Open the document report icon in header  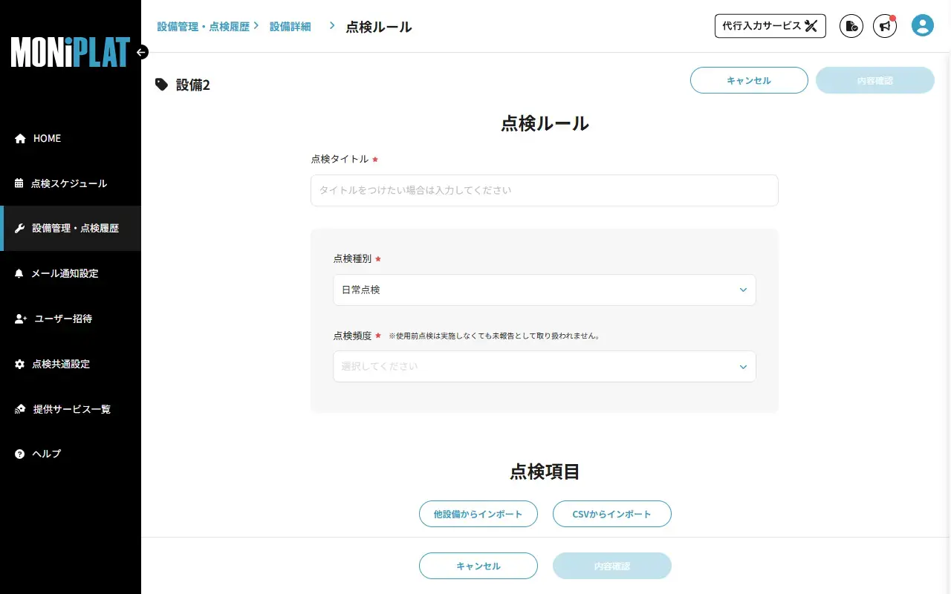click(851, 26)
